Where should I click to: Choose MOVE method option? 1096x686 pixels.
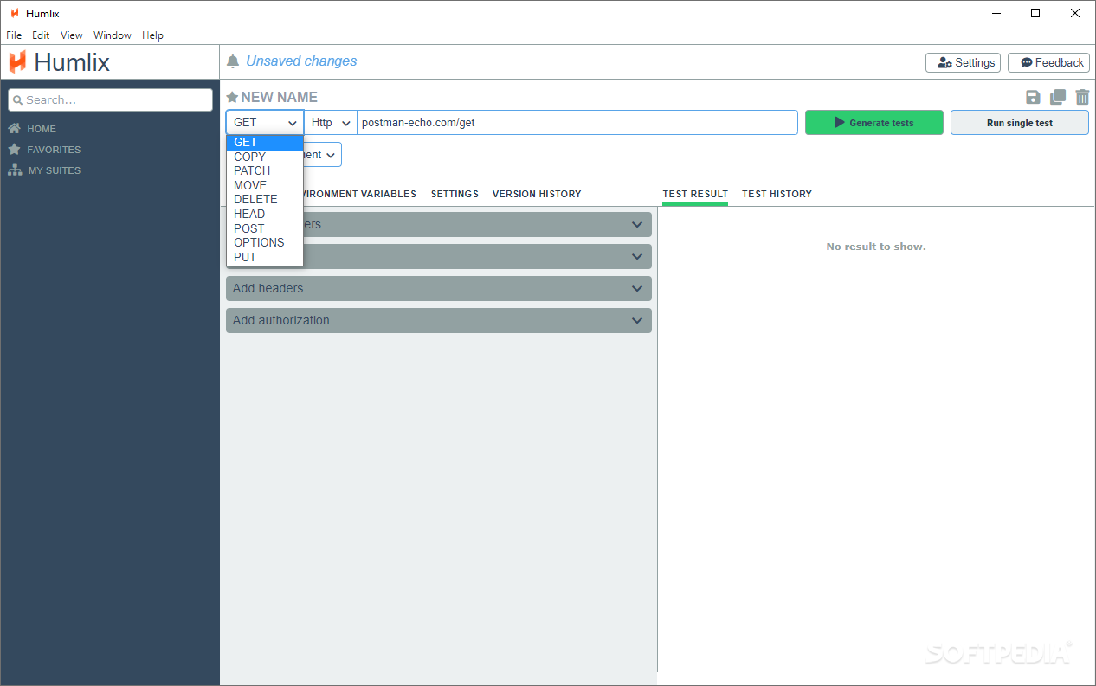[x=265, y=185]
